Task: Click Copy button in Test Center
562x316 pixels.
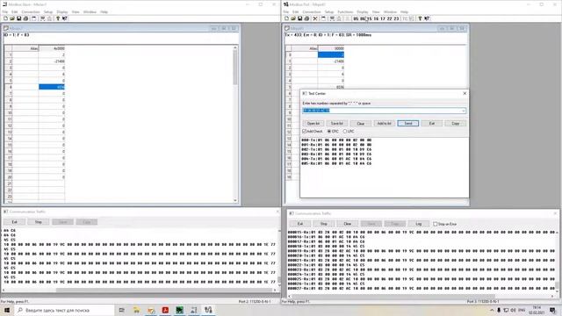Action: pyautogui.click(x=456, y=123)
